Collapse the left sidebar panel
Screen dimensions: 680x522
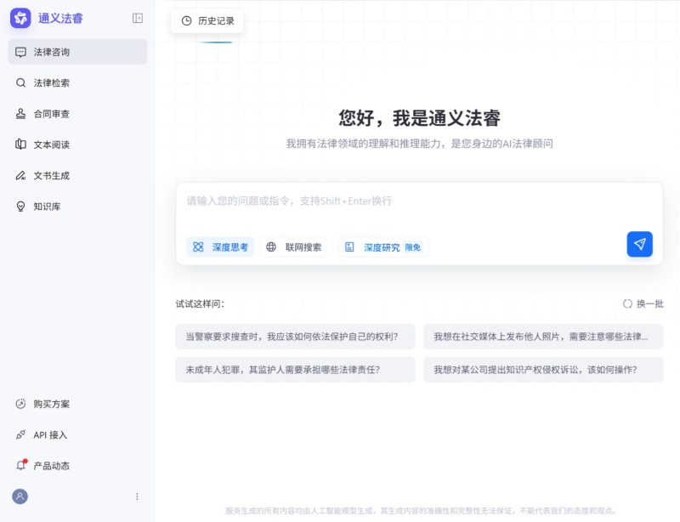(x=135, y=19)
